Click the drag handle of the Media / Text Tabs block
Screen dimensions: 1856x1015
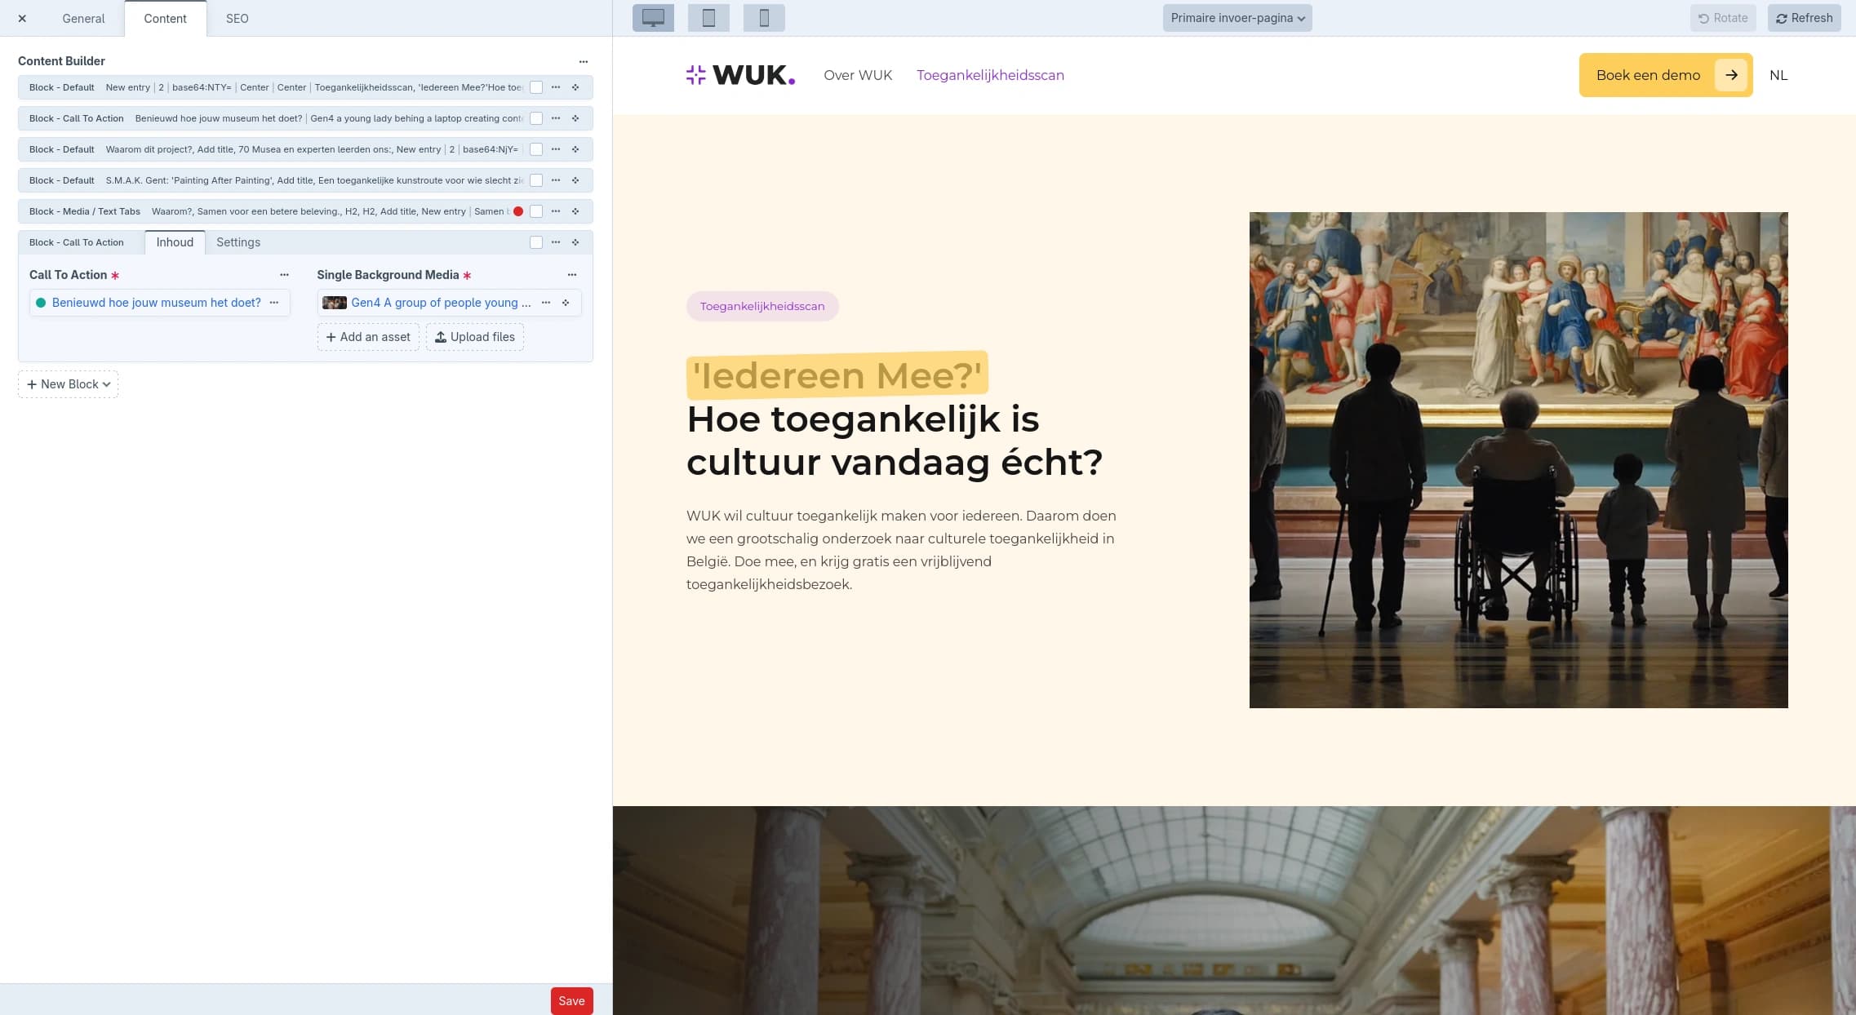click(576, 211)
